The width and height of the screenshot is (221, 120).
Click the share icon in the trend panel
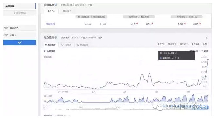pyautogui.click(x=206, y=38)
